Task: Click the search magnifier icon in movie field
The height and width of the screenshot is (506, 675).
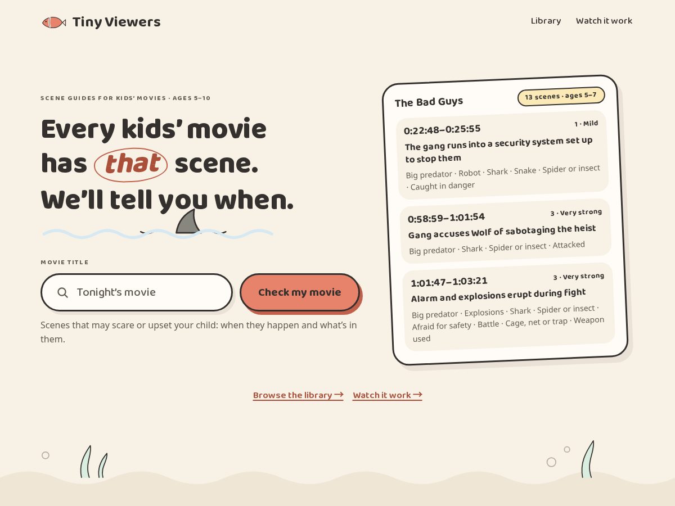Action: (63, 292)
